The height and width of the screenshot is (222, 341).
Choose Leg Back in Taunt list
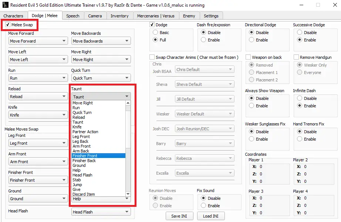pyautogui.click(x=98, y=141)
